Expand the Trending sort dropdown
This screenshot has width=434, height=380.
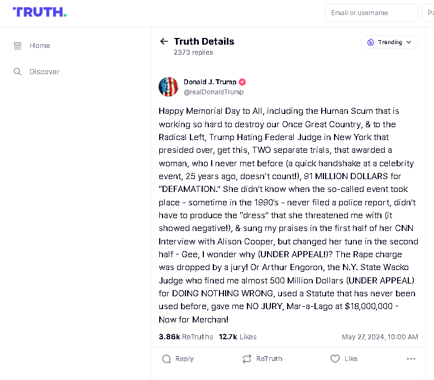pyautogui.click(x=389, y=42)
